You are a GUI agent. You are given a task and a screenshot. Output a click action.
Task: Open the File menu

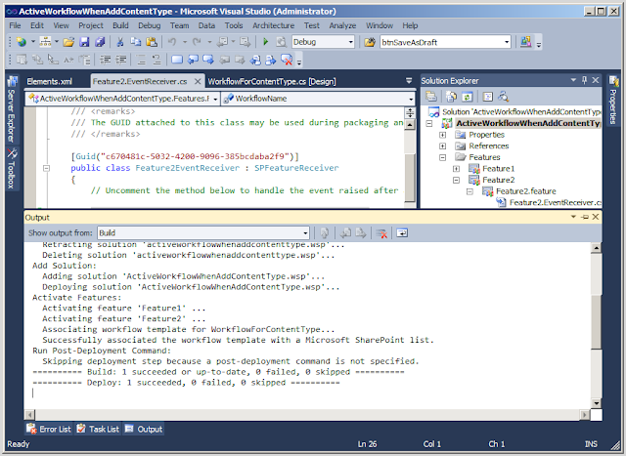(16, 25)
